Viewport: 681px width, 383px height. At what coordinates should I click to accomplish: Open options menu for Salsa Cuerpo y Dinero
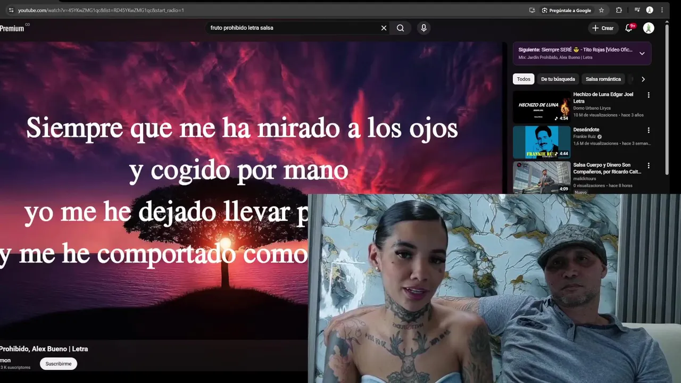click(649, 165)
